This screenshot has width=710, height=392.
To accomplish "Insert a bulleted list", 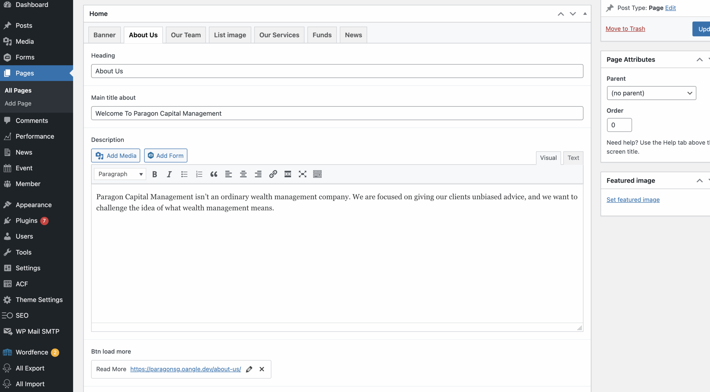I will 184,174.
